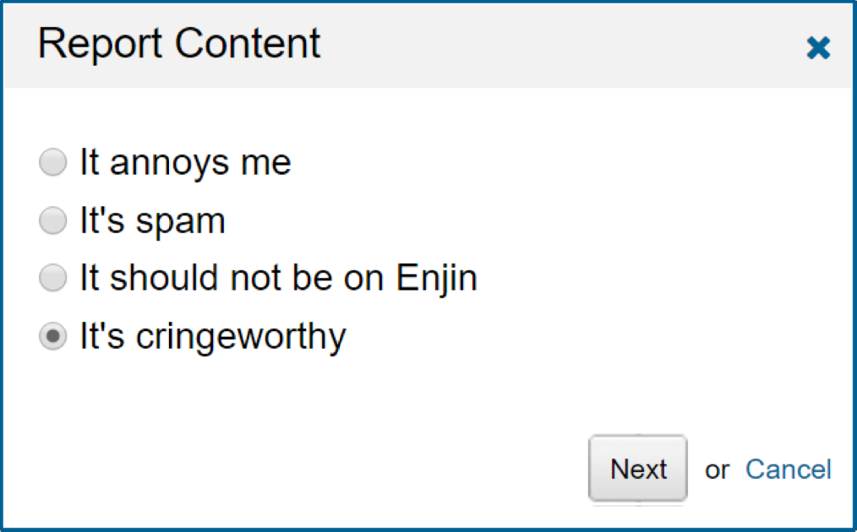Click the "Report Content" dialog title

click(x=179, y=43)
